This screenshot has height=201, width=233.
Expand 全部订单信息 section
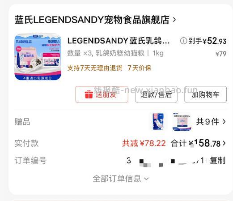point(121,179)
